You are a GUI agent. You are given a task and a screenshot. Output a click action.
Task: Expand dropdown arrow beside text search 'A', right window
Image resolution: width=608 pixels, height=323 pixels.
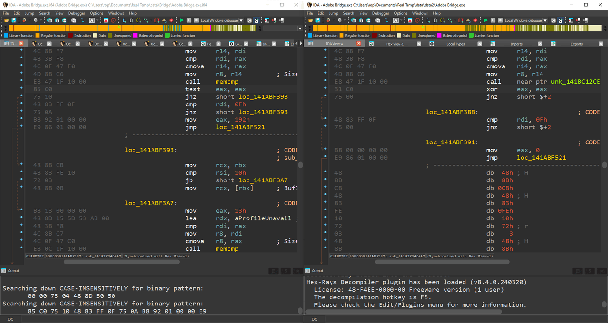(x=401, y=20)
